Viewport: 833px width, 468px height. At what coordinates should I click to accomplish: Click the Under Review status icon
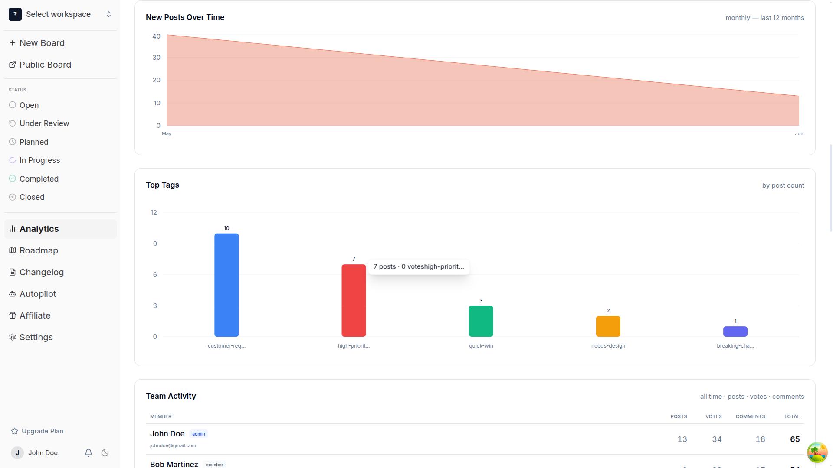[x=13, y=123]
